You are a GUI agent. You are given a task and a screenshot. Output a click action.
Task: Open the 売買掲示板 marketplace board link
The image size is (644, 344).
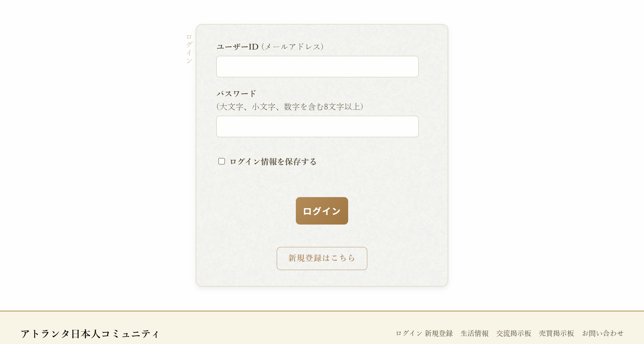(556, 333)
